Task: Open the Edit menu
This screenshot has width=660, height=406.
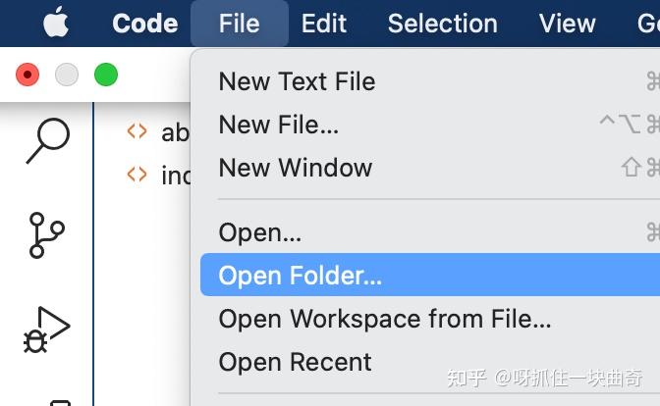Action: 324,24
